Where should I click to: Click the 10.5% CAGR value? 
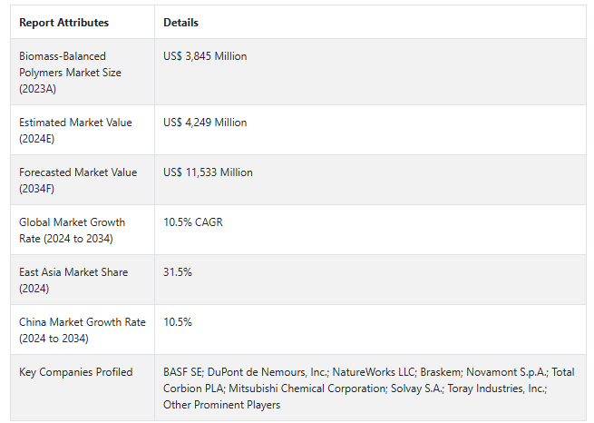192,222
